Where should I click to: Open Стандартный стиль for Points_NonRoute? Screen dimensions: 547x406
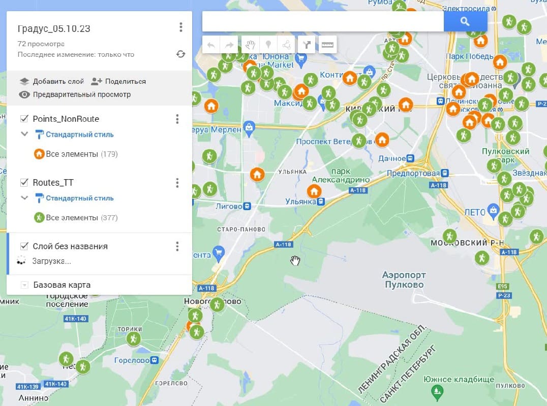74,134
